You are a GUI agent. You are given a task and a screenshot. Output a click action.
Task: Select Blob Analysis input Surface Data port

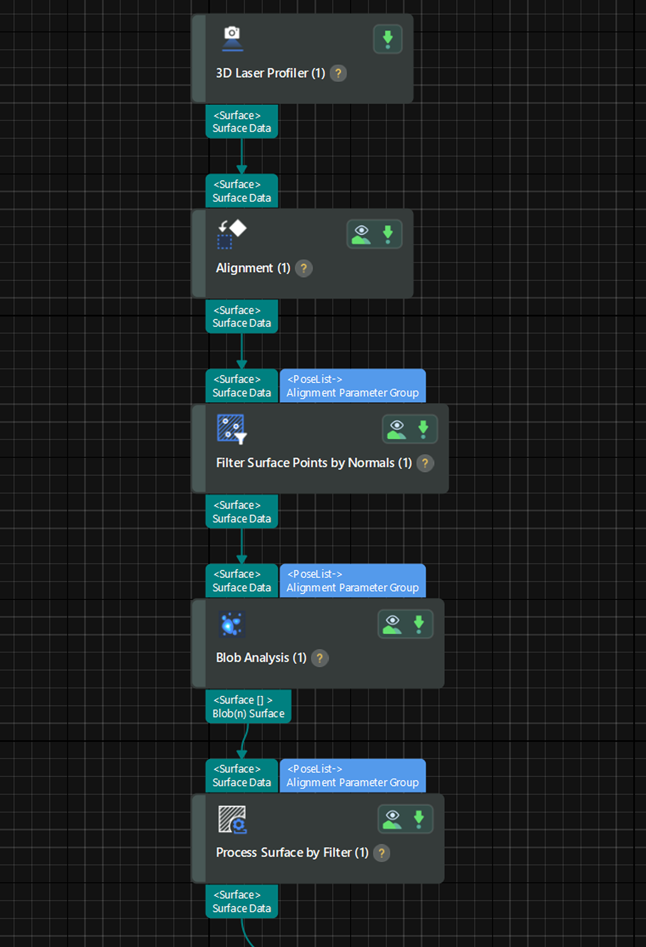(242, 581)
